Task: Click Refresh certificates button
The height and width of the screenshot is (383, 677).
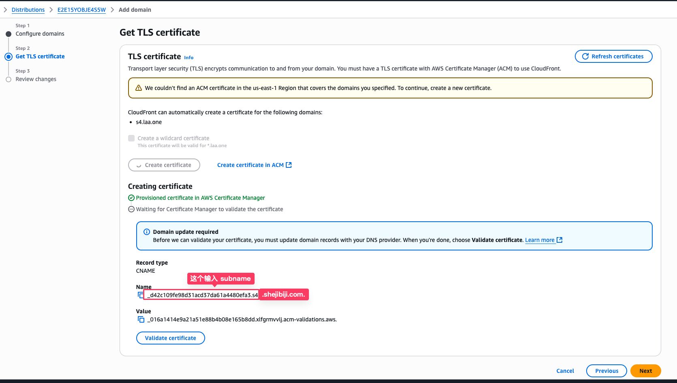Action: 613,56
